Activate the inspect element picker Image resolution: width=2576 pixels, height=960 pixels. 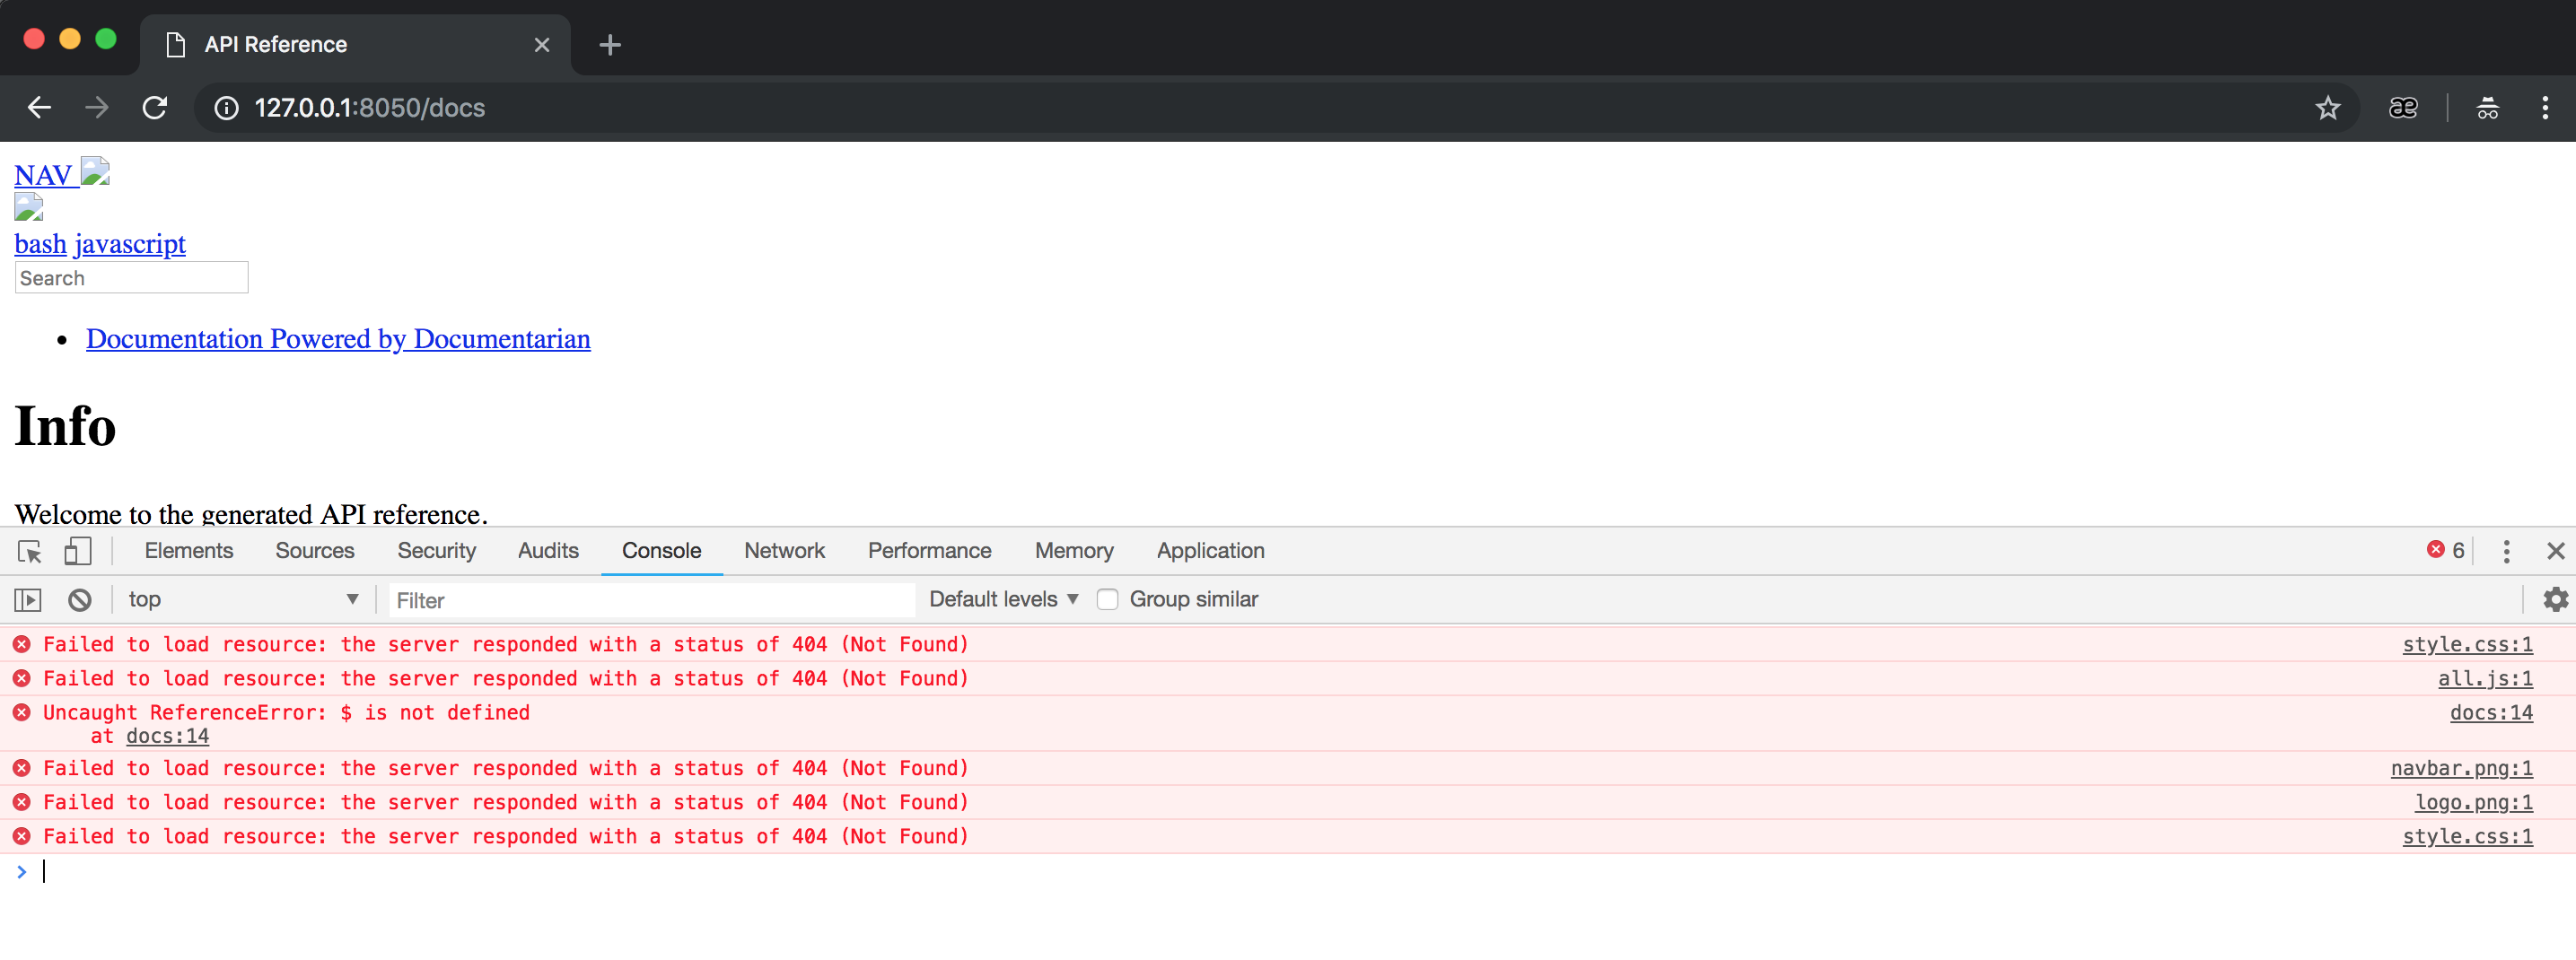[x=30, y=551]
